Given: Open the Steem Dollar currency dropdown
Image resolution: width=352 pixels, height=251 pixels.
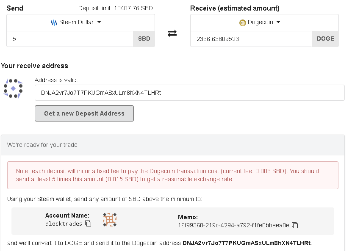Looking at the screenshot, I should point(80,22).
